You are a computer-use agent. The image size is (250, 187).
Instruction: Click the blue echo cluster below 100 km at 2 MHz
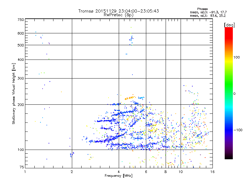click(72, 154)
